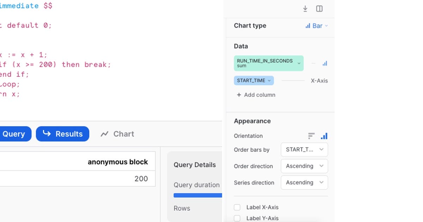Set orientation to vertical bars
This screenshot has width=423, height=222.
(324, 136)
